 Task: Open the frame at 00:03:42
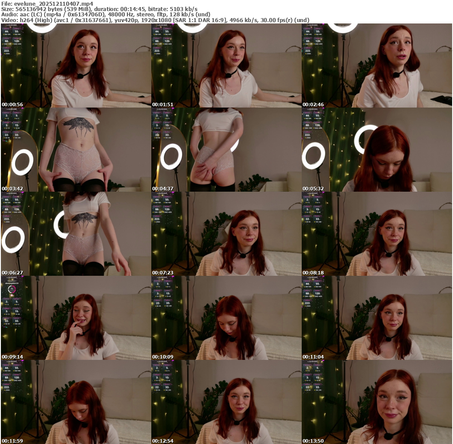76,149
